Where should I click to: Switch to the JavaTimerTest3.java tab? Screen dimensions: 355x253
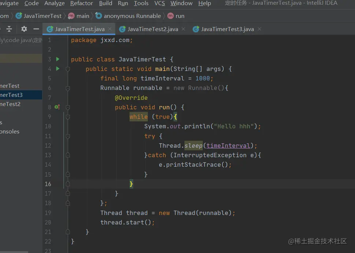click(227, 29)
